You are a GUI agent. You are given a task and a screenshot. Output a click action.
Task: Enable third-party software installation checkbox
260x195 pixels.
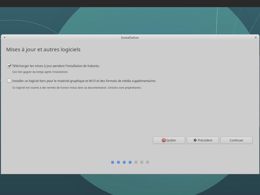[9, 81]
